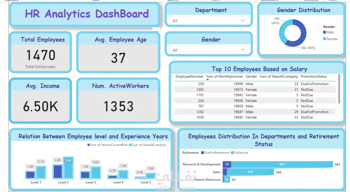Click EmployeeNumber cell 1035
The image size is (350, 192).
click(x=200, y=90)
